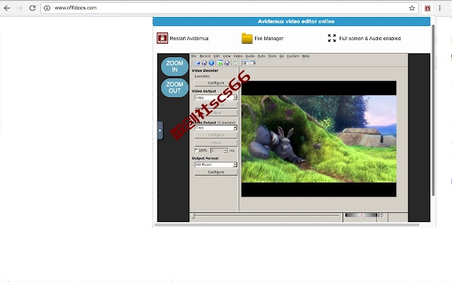Click the ZOOM OUT button

click(174, 87)
